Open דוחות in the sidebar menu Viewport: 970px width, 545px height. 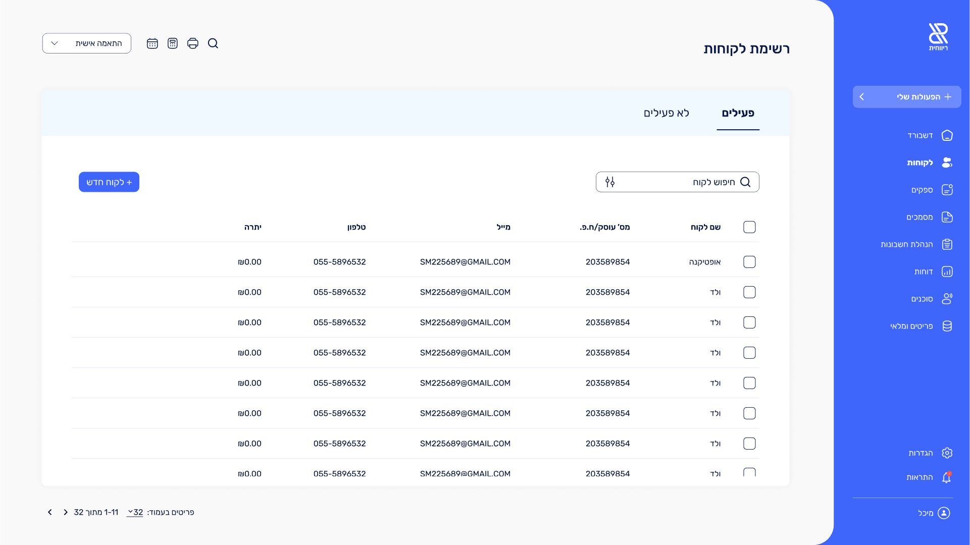924,272
